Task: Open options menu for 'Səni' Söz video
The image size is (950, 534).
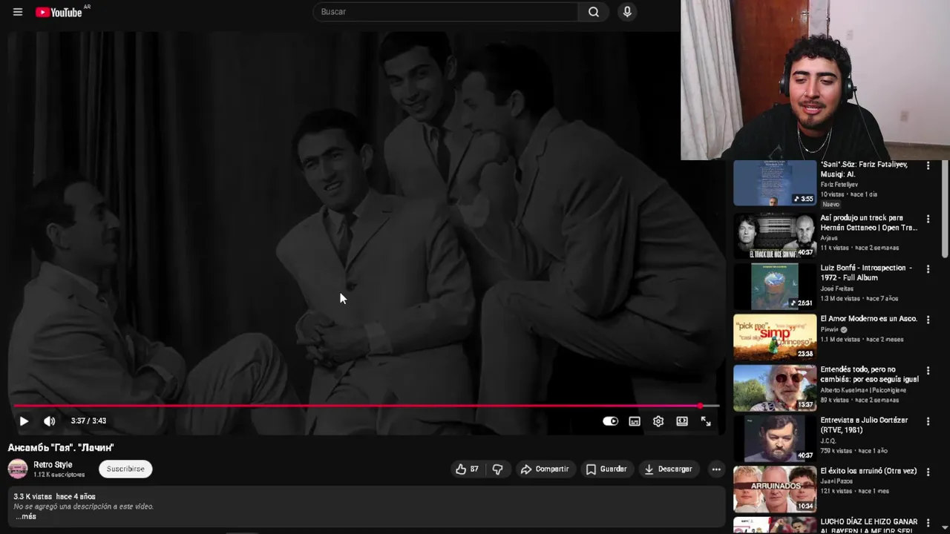Action: click(928, 166)
